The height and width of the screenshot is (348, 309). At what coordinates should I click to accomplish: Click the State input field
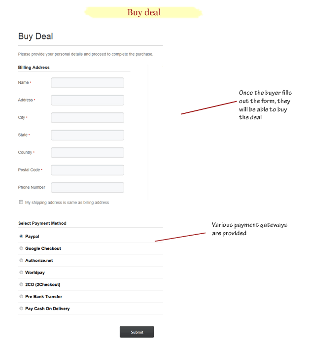[x=87, y=135]
